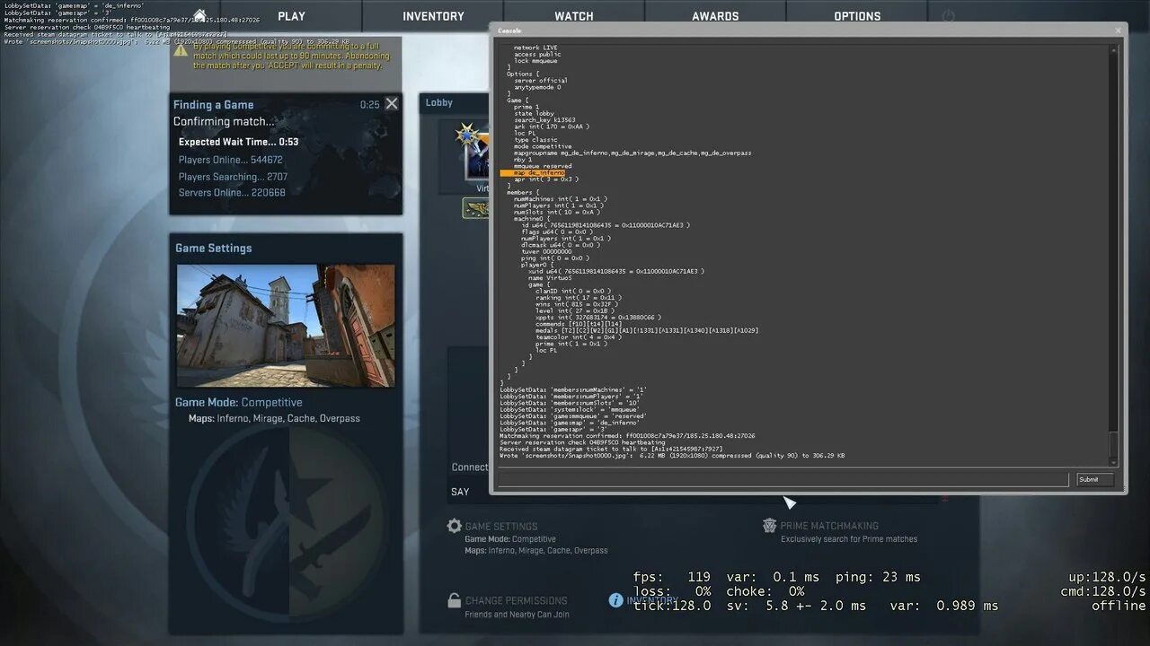Open CHANGE PERMISSIONS setting
Screen dimensions: 1150x646
[x=516, y=601]
